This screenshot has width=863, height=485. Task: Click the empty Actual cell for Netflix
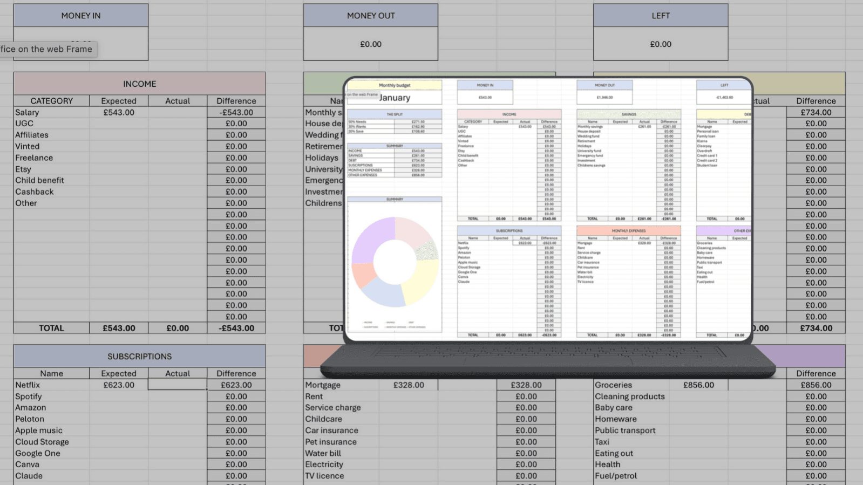click(x=178, y=385)
